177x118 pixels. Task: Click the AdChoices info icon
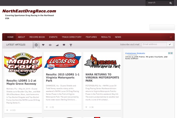coord(169,53)
